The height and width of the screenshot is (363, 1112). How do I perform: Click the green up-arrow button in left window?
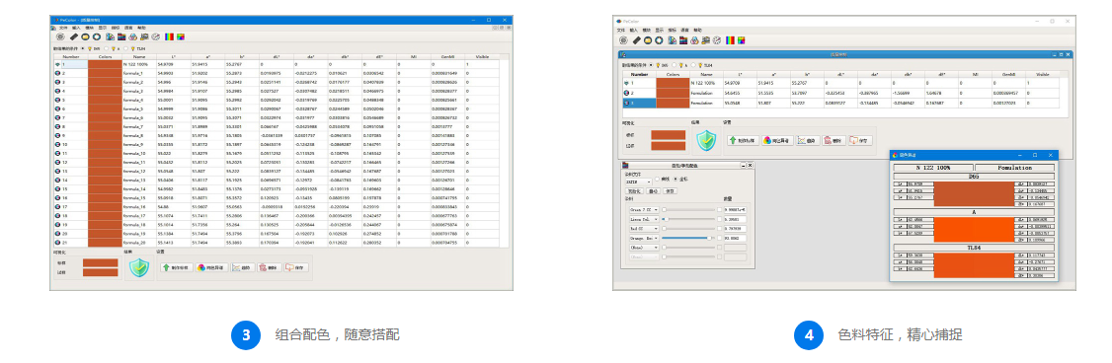(177, 267)
